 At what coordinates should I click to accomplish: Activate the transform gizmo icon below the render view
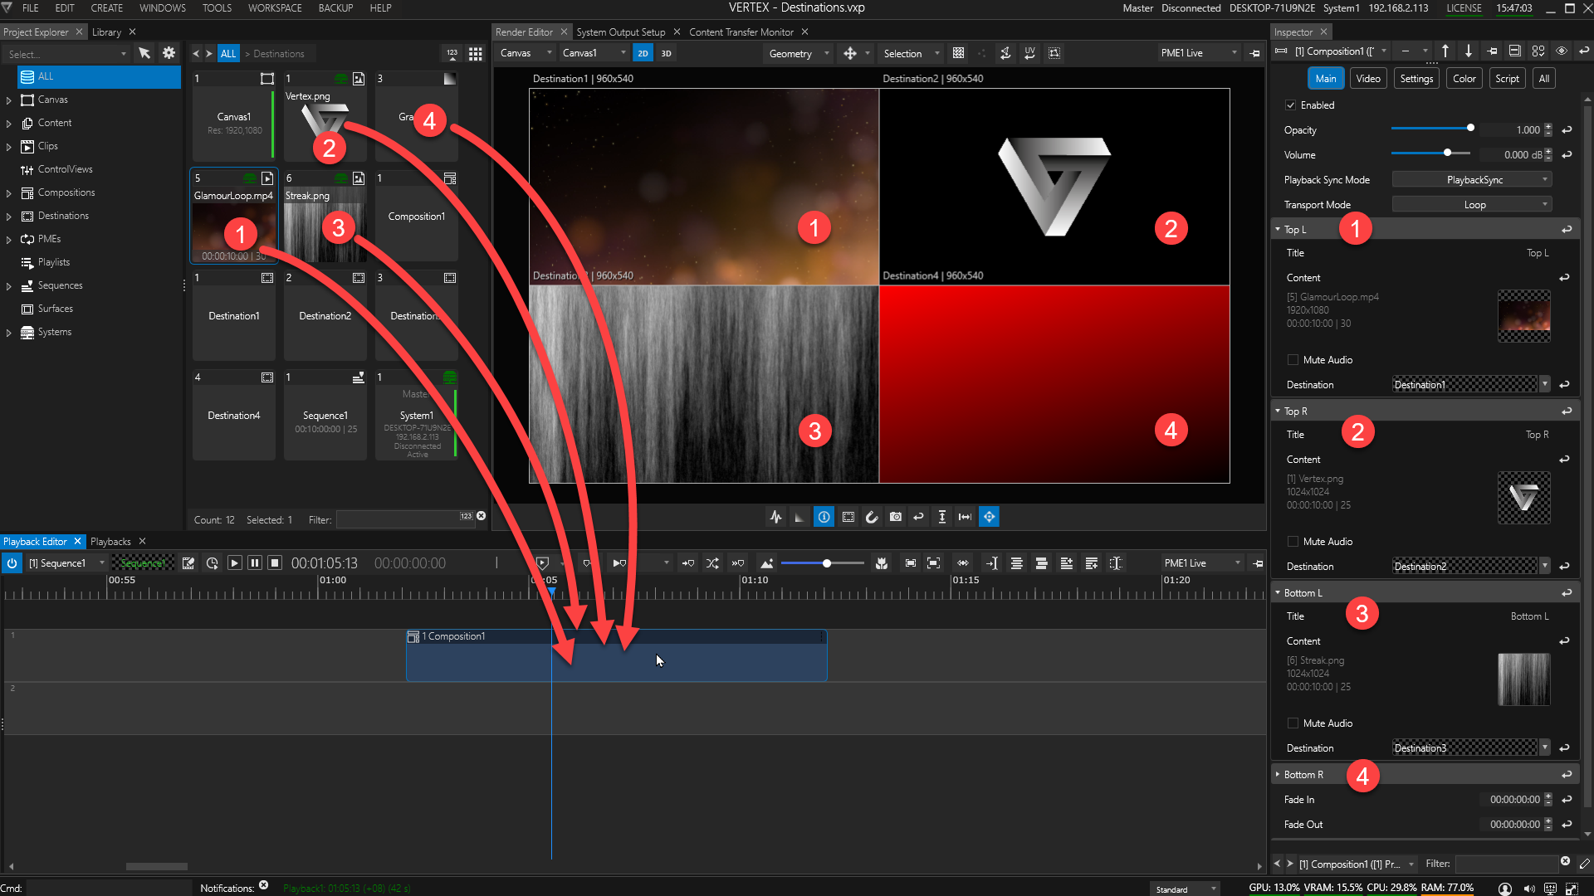(x=990, y=517)
